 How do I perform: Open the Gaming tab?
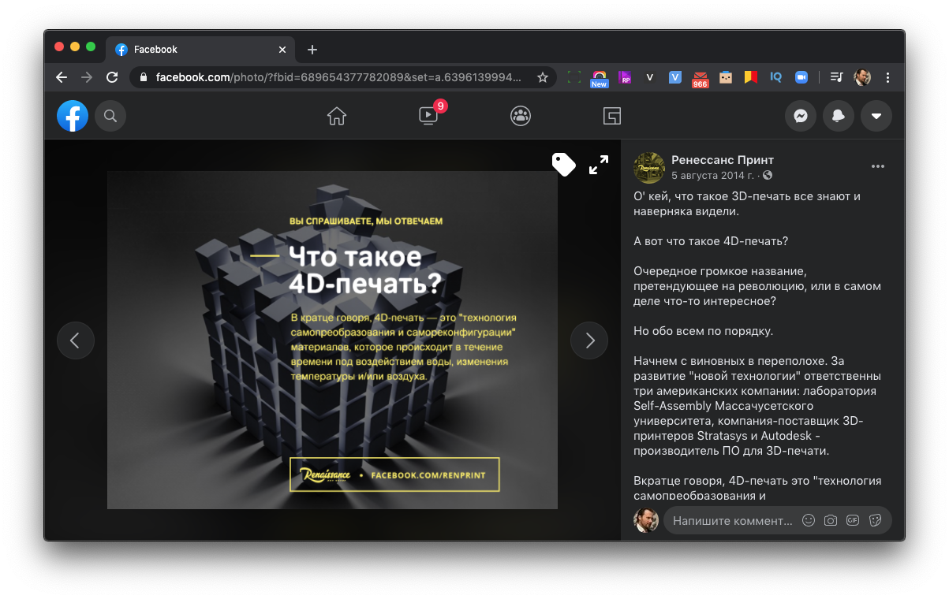[612, 116]
